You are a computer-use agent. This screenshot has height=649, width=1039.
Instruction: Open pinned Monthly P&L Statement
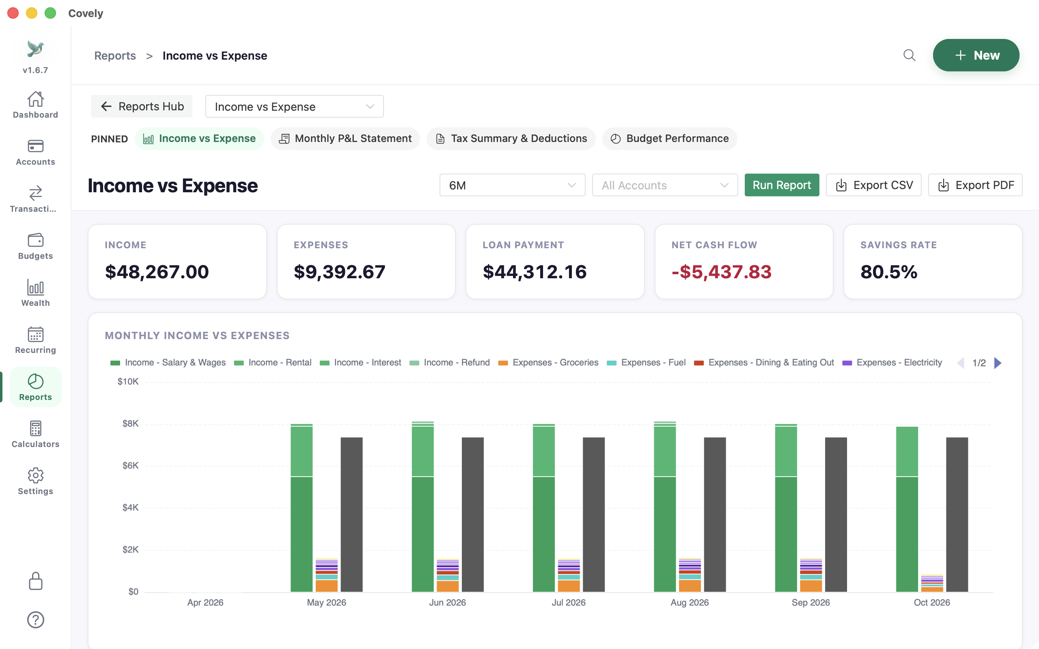(345, 139)
